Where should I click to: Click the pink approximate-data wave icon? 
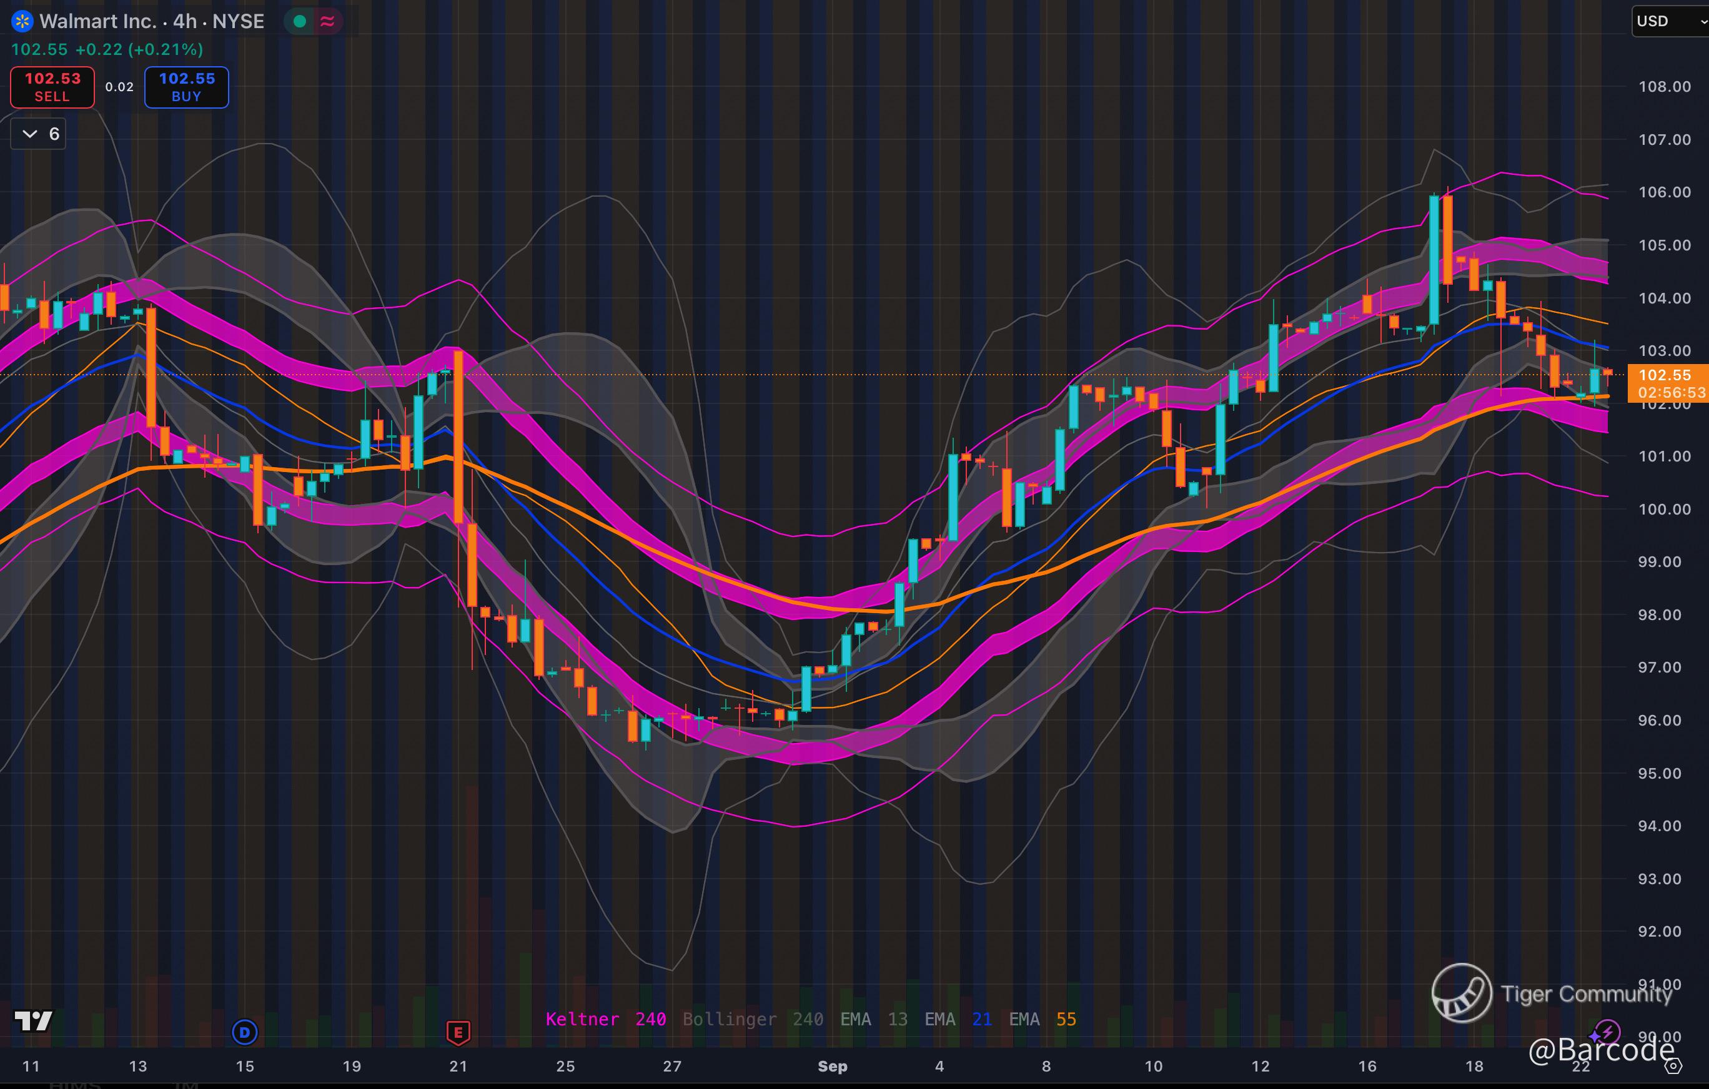327,21
